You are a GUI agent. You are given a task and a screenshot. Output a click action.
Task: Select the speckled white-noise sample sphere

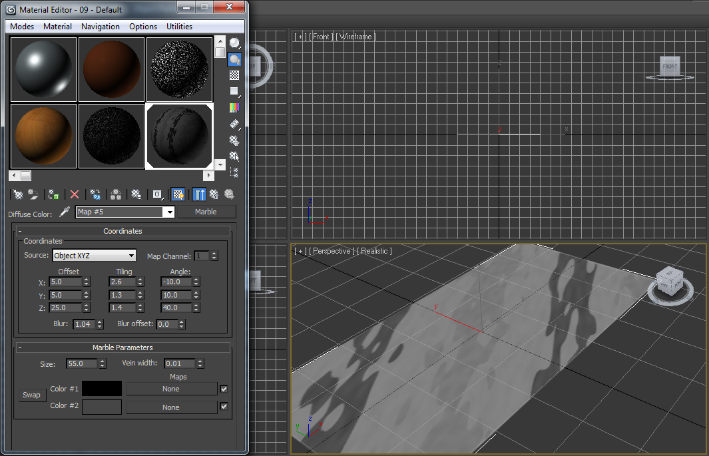(x=180, y=69)
